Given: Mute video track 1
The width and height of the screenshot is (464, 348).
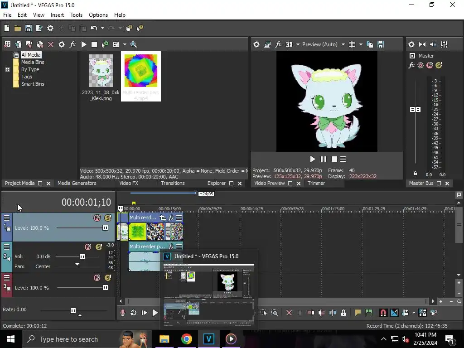Looking at the screenshot, I should coord(97,218).
